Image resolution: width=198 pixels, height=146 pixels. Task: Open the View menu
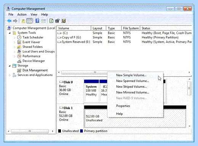[x=34, y=14]
